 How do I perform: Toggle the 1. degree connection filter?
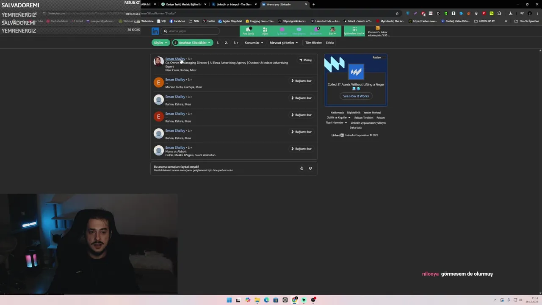(x=218, y=43)
